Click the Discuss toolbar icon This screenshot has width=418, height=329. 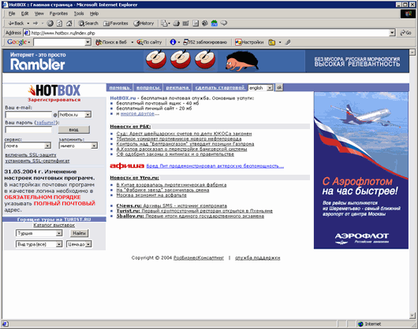pos(196,24)
